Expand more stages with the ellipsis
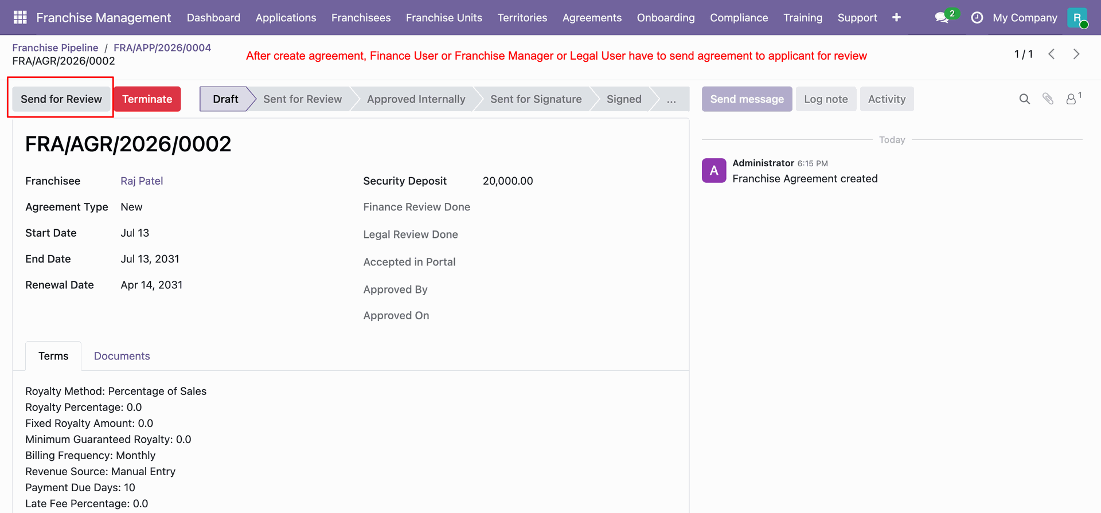The height and width of the screenshot is (513, 1101). click(x=671, y=99)
